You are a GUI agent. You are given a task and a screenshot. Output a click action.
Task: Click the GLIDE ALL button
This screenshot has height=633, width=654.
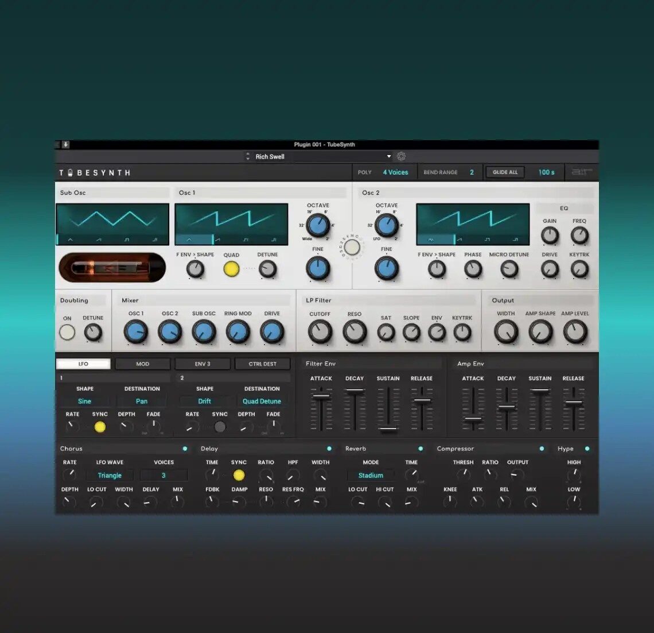point(505,172)
